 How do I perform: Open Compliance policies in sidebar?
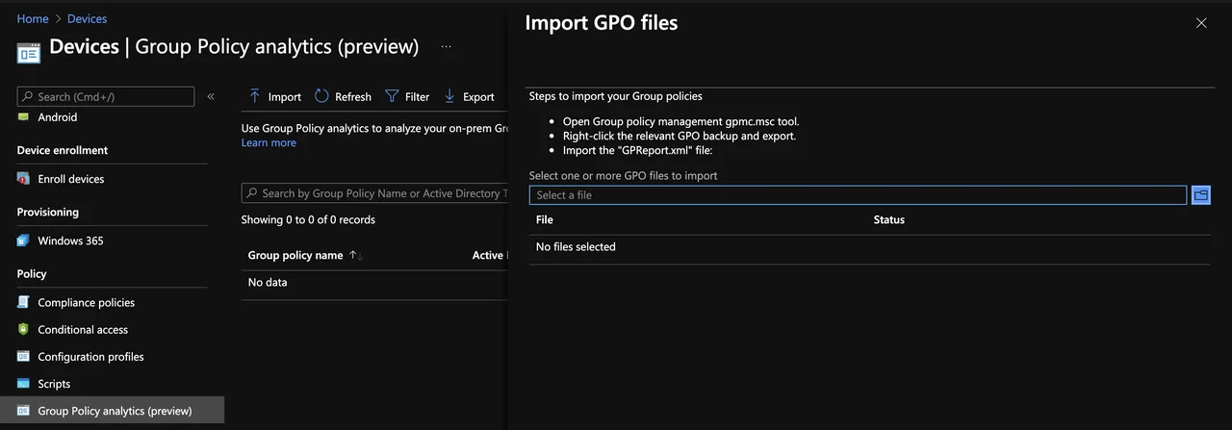click(87, 302)
